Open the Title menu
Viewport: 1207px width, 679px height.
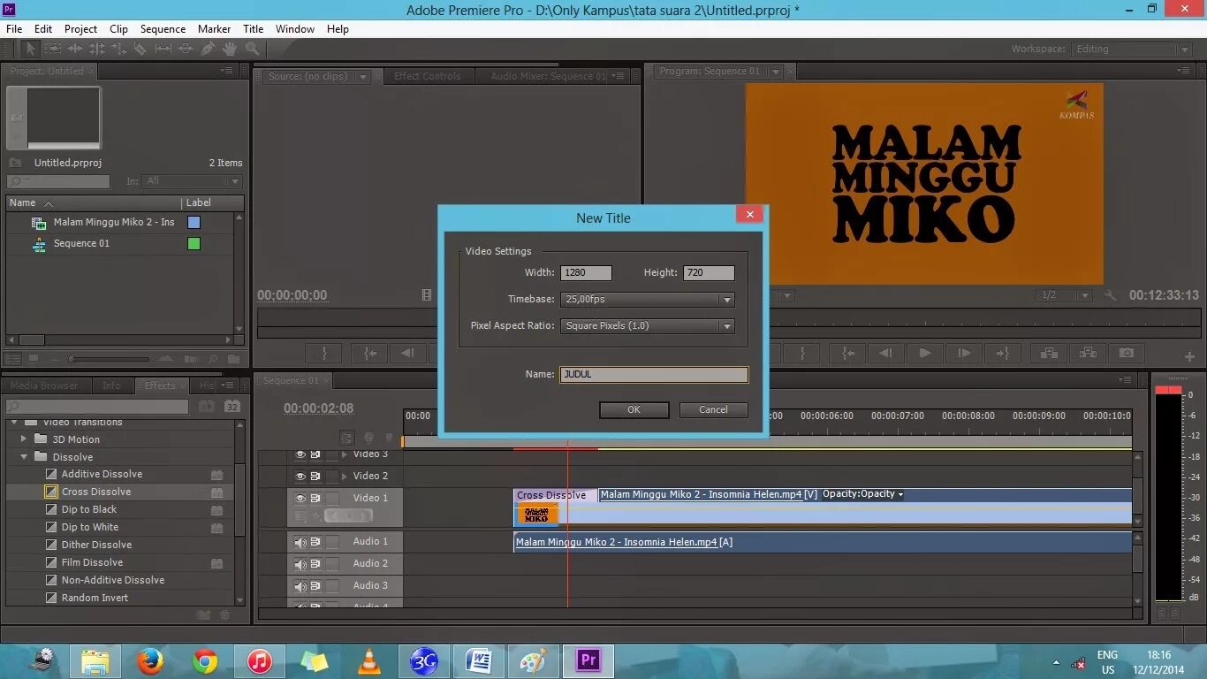coord(253,29)
